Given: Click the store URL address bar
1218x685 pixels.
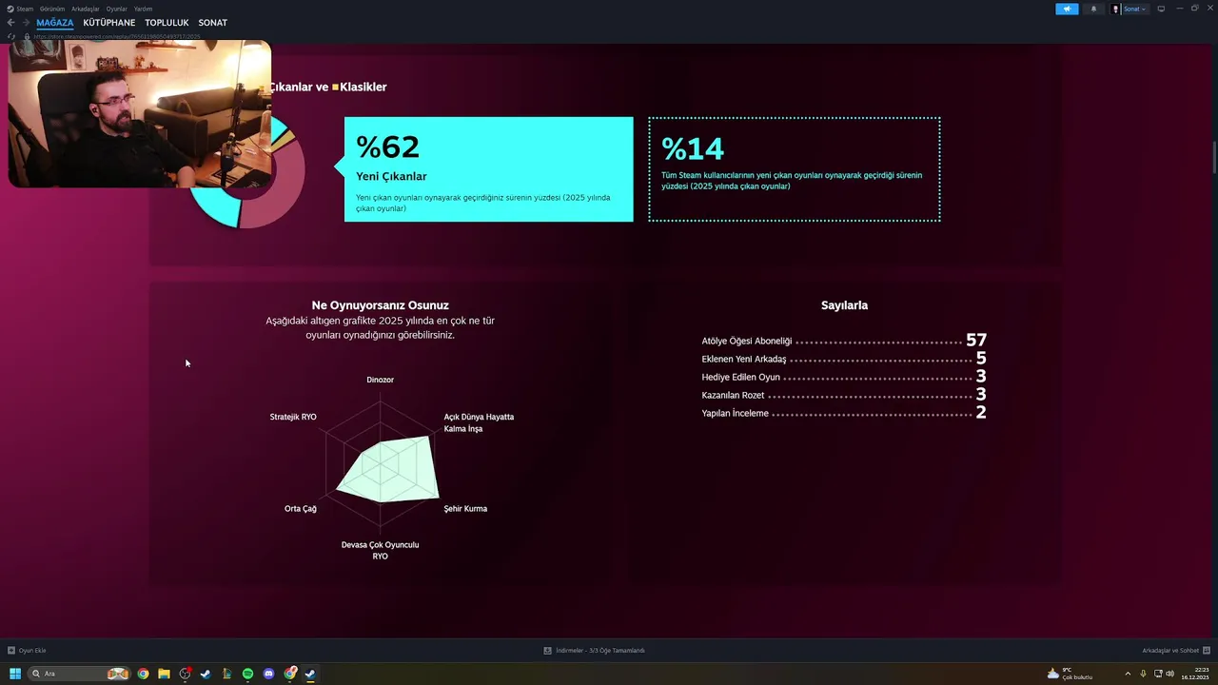Looking at the screenshot, I should click(119, 36).
